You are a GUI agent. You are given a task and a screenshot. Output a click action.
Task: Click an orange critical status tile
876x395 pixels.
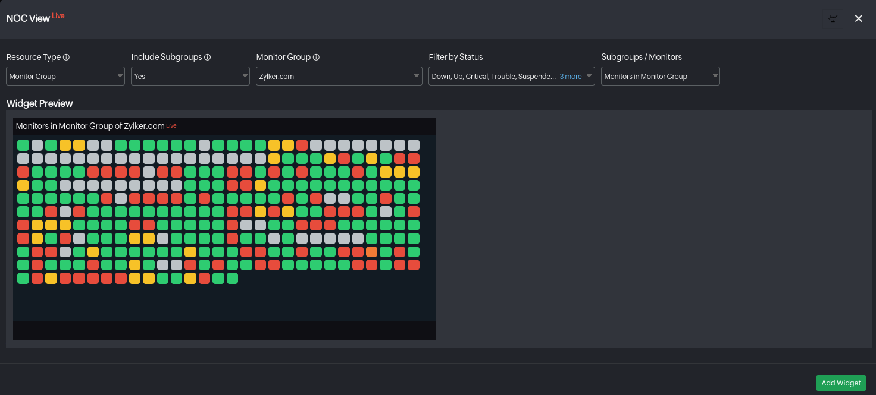pos(372,251)
